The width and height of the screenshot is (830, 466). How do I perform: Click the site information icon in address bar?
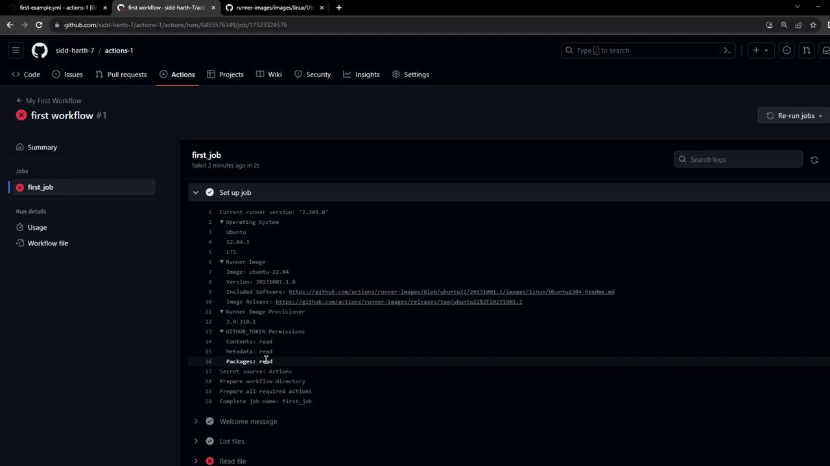click(x=57, y=25)
